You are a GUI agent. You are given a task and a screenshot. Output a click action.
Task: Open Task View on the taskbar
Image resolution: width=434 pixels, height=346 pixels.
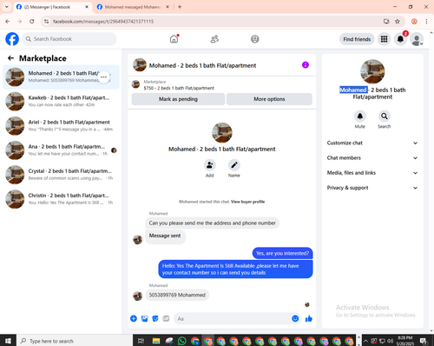[141, 341]
